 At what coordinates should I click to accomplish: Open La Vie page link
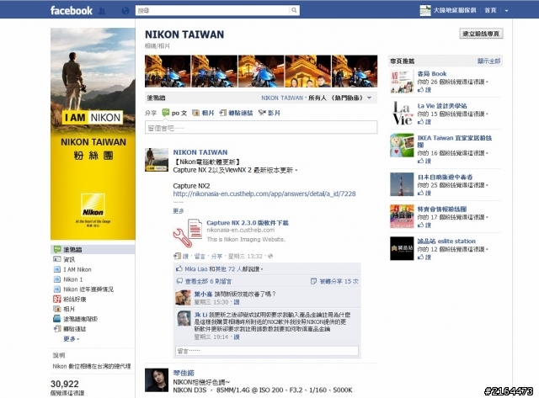pyautogui.click(x=441, y=105)
